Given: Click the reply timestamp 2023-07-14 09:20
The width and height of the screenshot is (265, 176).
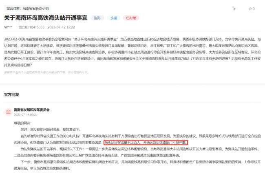Looking at the screenshot, I should (x=26, y=114).
